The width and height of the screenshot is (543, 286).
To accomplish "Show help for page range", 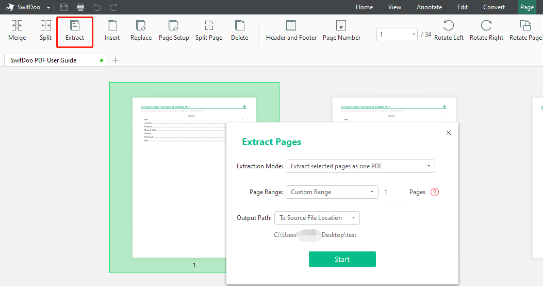I will (435, 192).
